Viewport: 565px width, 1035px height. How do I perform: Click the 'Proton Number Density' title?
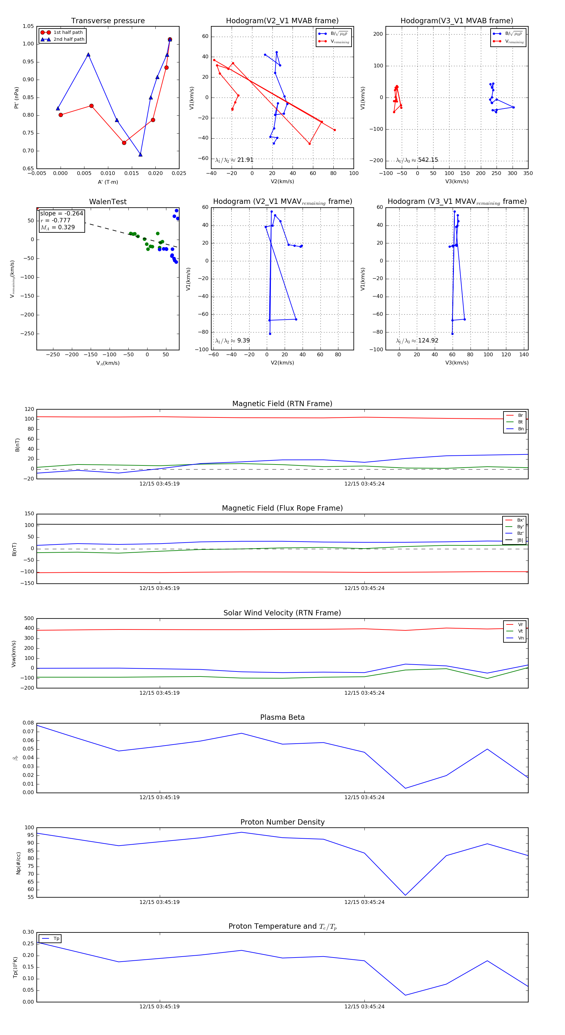click(x=282, y=822)
